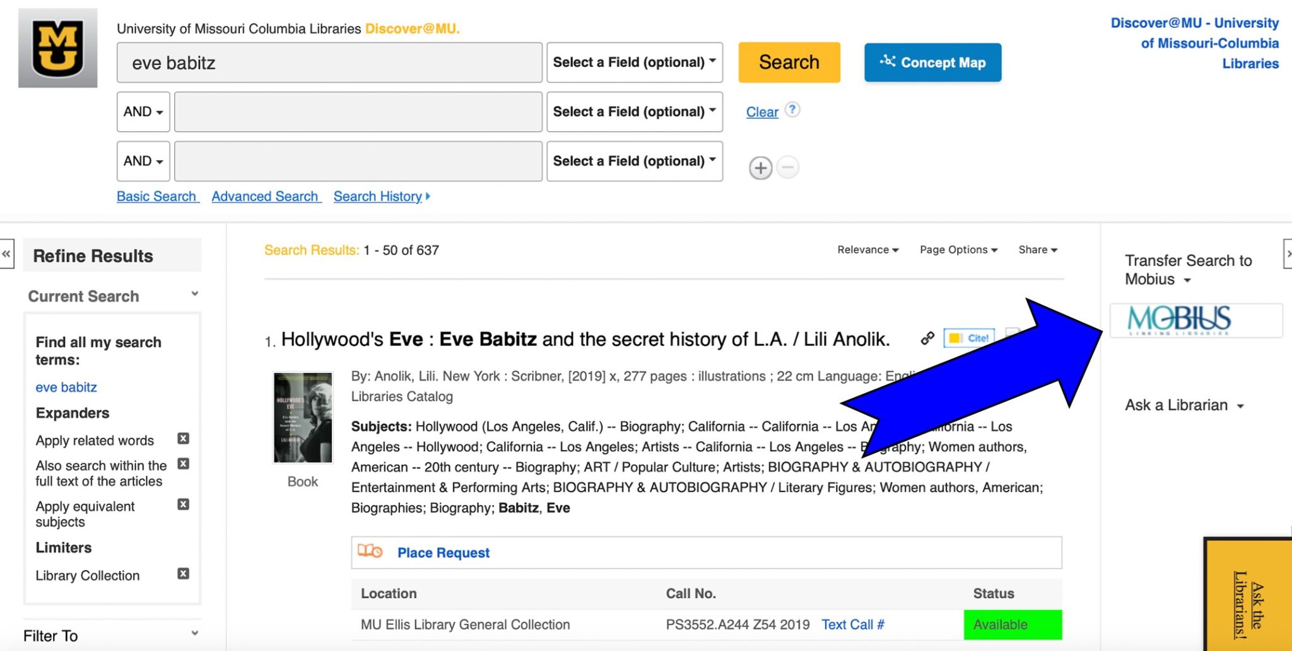Open the Share menu
Viewport: 1292px width, 651px height.
click(1037, 250)
